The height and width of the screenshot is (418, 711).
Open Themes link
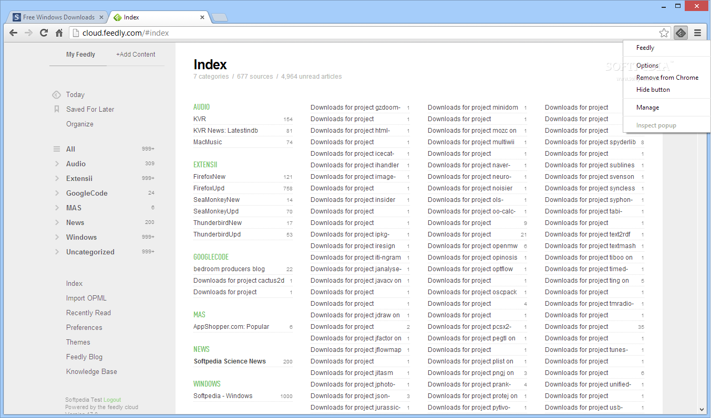(78, 342)
